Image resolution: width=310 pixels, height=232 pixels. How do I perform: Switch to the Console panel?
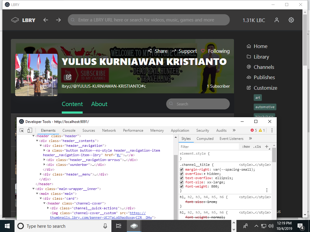(x=69, y=130)
